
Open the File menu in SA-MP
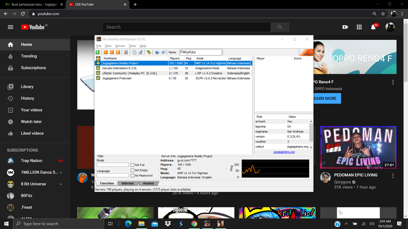99,46
